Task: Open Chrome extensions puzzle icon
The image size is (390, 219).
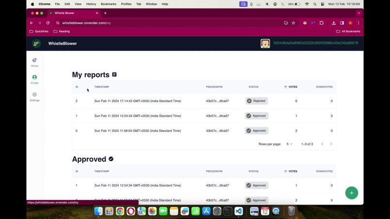Action: point(322,23)
